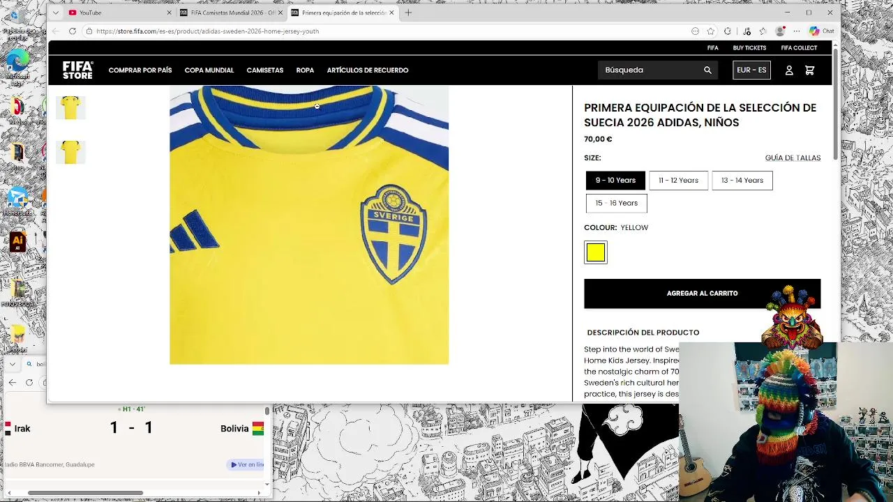Viewport: 893px width, 502px height.
Task: Open the tab actions dropdown arrow
Action: [55, 13]
